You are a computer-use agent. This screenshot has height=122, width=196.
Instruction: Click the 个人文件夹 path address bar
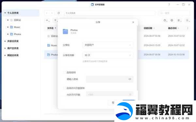(110, 13)
